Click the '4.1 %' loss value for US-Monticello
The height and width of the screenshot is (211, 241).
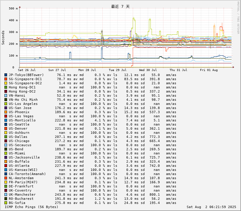(100, 121)
